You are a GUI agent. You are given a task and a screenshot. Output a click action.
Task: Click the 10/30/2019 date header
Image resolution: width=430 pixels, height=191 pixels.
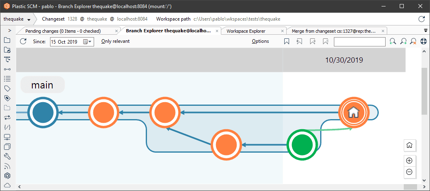(344, 60)
